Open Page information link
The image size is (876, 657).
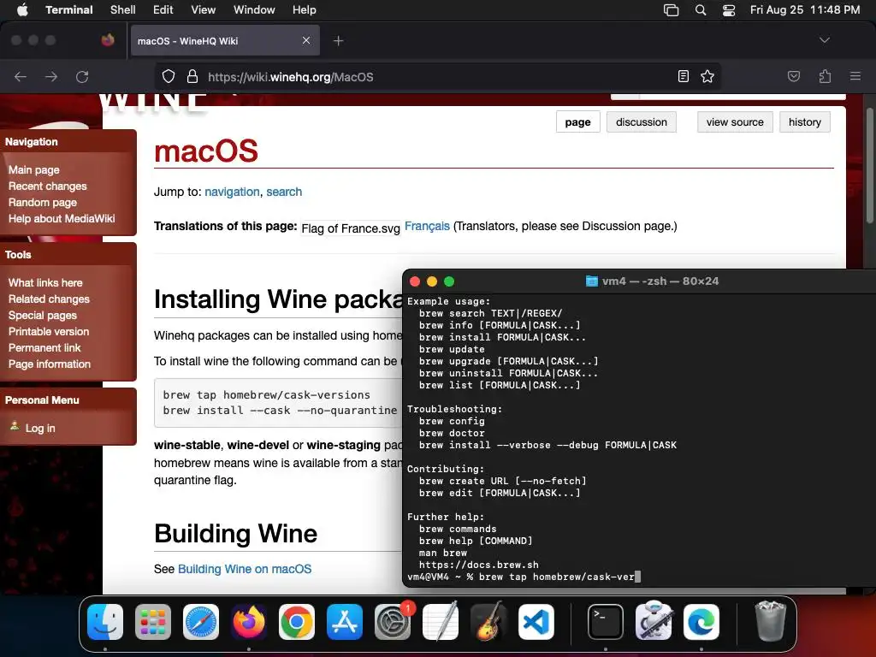49,364
